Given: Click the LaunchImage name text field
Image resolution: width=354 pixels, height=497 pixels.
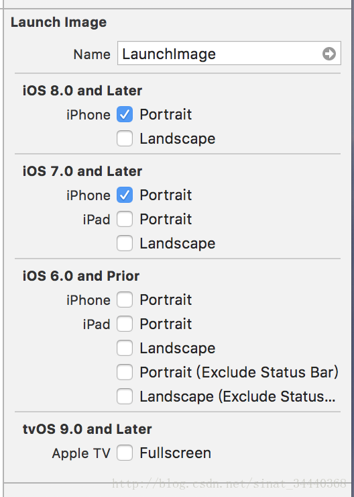Looking at the screenshot, I should point(229,53).
